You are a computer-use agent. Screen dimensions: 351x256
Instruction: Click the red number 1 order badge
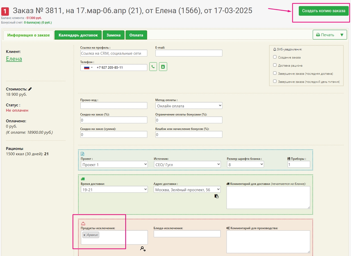click(x=5, y=12)
